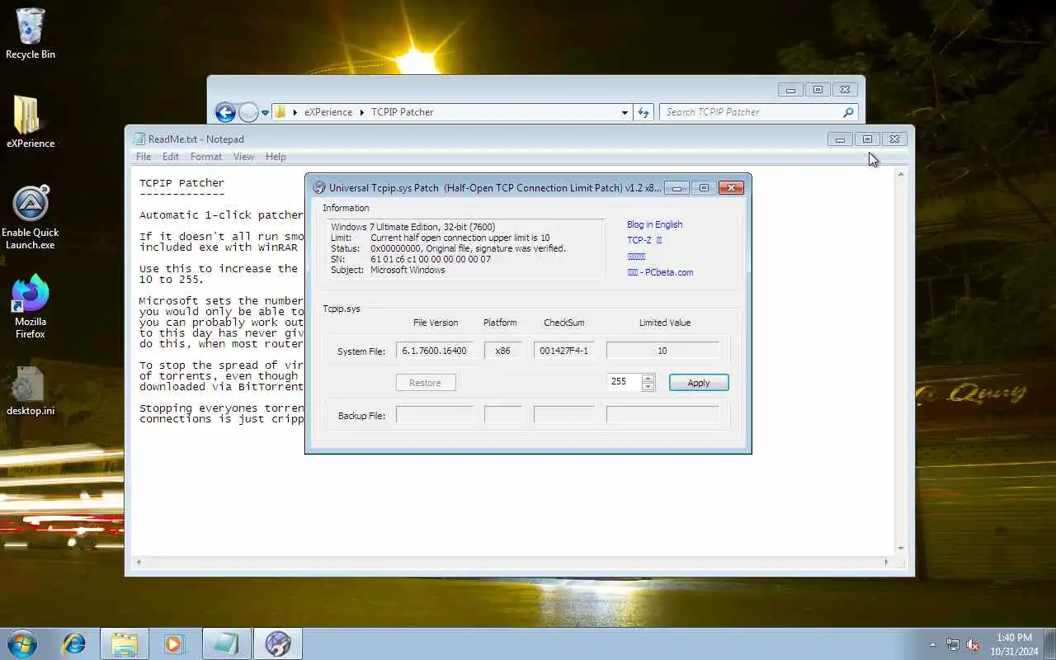This screenshot has height=660, width=1056.
Task: Click System File version 6.1.7600.16400 field
Action: click(x=435, y=351)
